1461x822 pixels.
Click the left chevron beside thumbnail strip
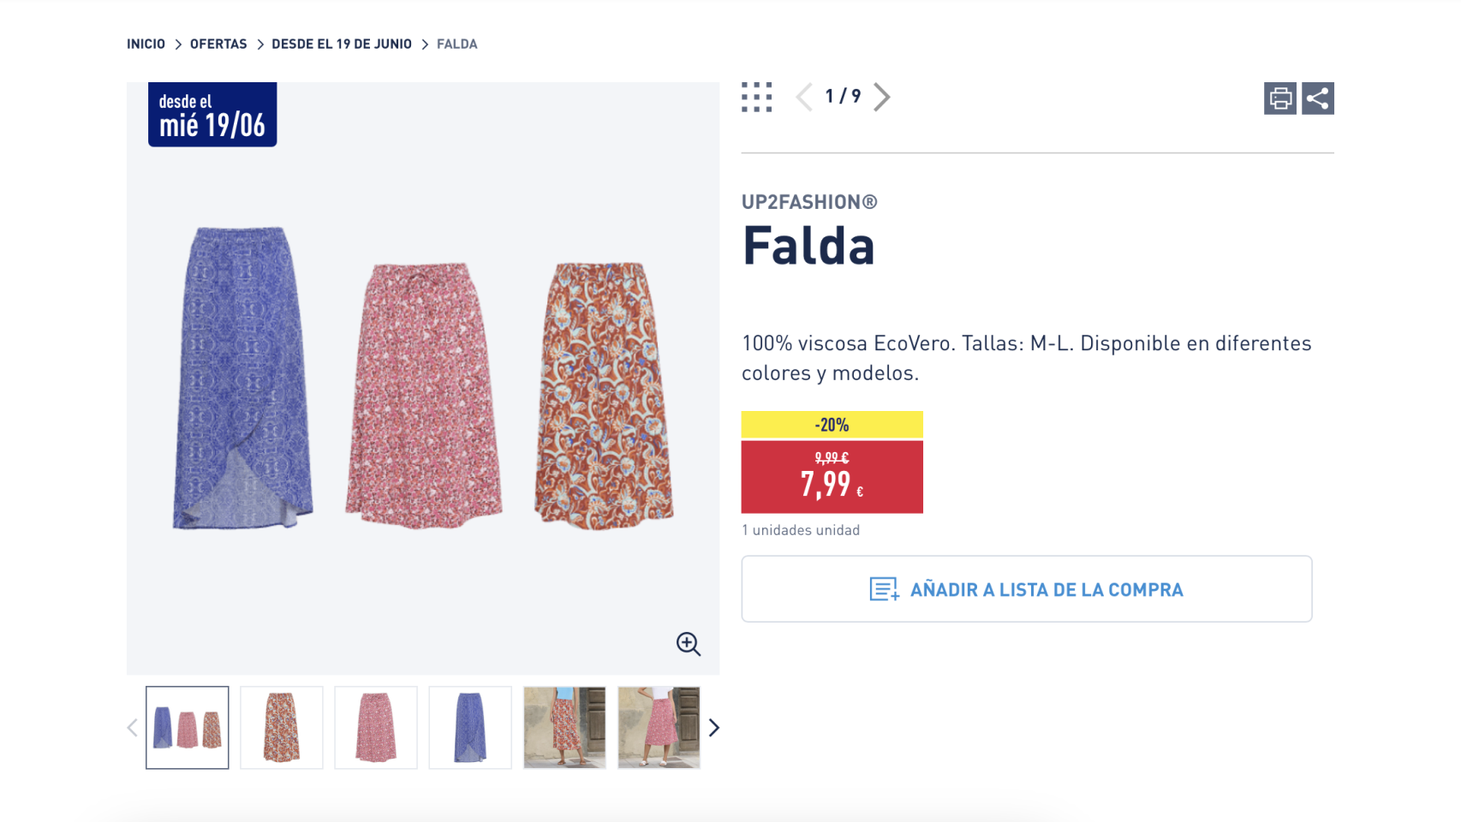[x=132, y=727]
